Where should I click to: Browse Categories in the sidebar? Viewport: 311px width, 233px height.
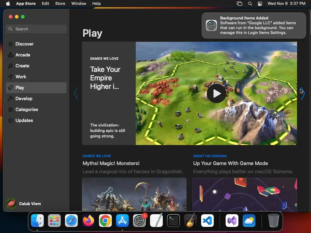36,109
